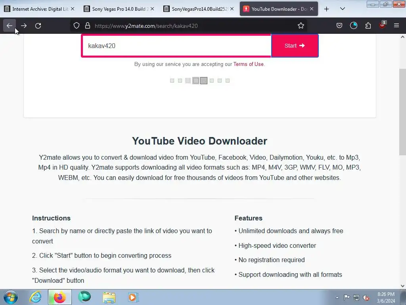
Task: List all tabs with the chevron
Action: 342,9
